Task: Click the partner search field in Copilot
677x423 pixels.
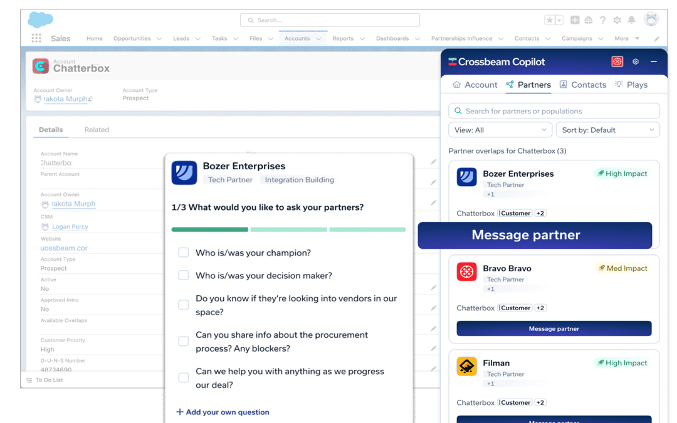Action: point(554,110)
